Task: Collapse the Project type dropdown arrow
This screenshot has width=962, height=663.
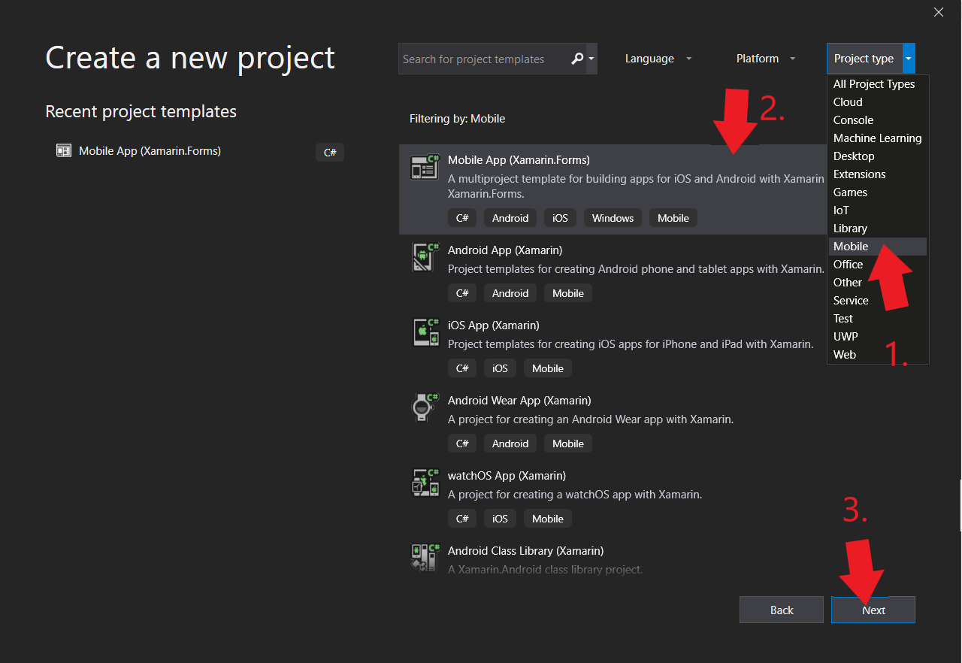Action: pos(909,59)
